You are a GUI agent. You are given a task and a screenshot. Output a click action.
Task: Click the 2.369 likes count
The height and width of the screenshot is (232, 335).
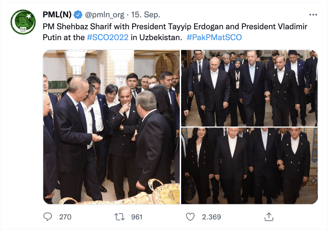[211, 217]
